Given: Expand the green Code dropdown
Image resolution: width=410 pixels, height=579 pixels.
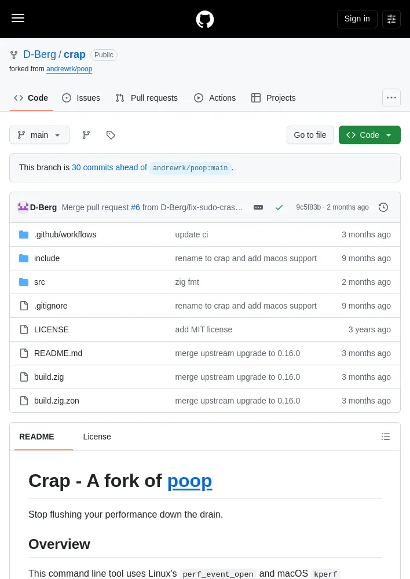Looking at the screenshot, I should click(369, 135).
